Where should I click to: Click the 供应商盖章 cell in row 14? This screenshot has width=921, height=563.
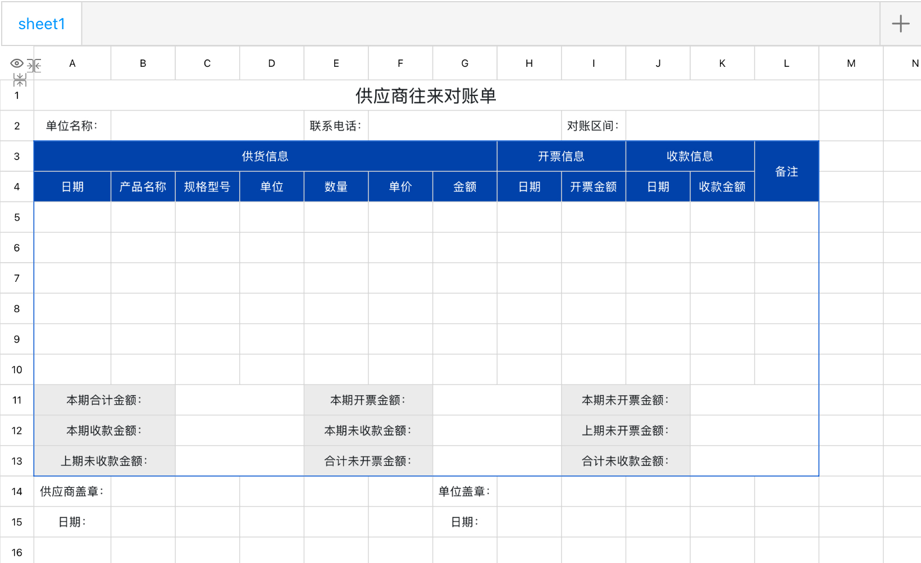(72, 492)
